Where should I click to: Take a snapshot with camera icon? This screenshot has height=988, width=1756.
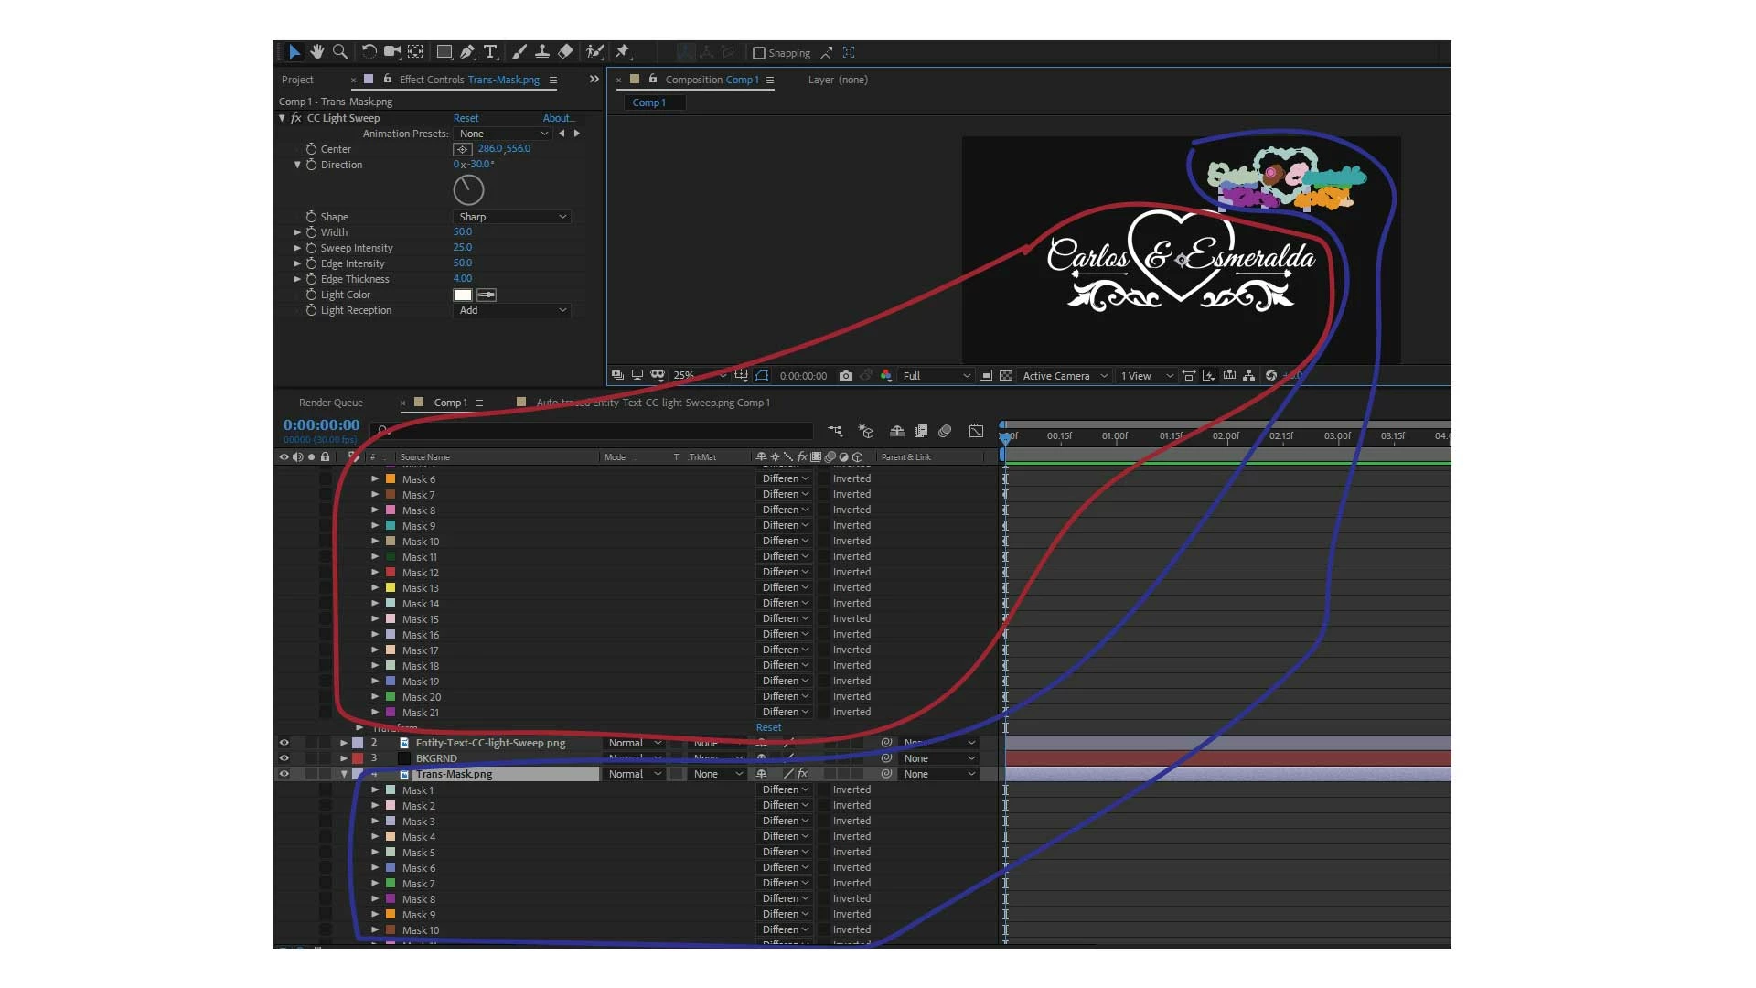[x=846, y=376]
